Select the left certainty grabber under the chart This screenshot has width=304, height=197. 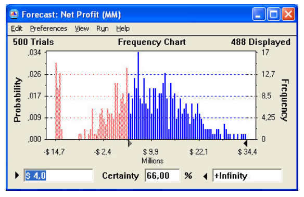(130, 143)
